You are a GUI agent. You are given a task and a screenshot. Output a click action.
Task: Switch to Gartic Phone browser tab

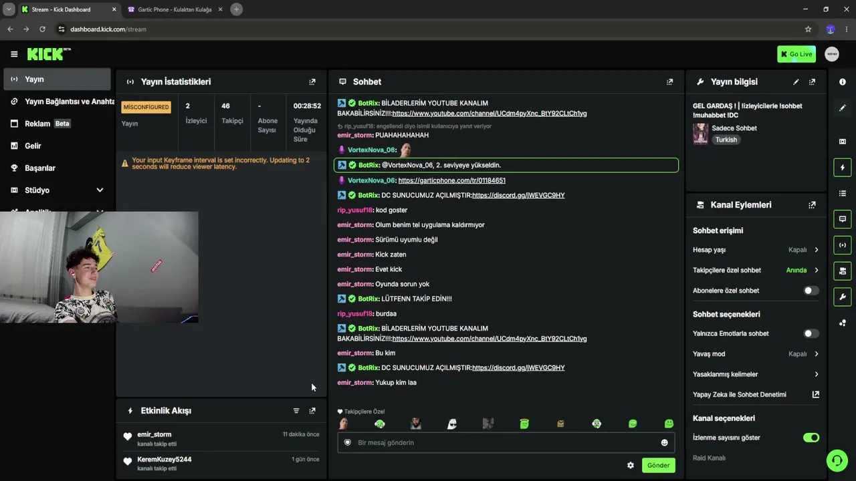(173, 9)
